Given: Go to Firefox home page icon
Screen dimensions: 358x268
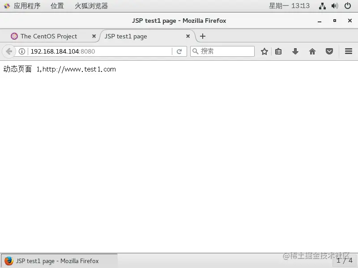Looking at the screenshot, I should point(312,51).
